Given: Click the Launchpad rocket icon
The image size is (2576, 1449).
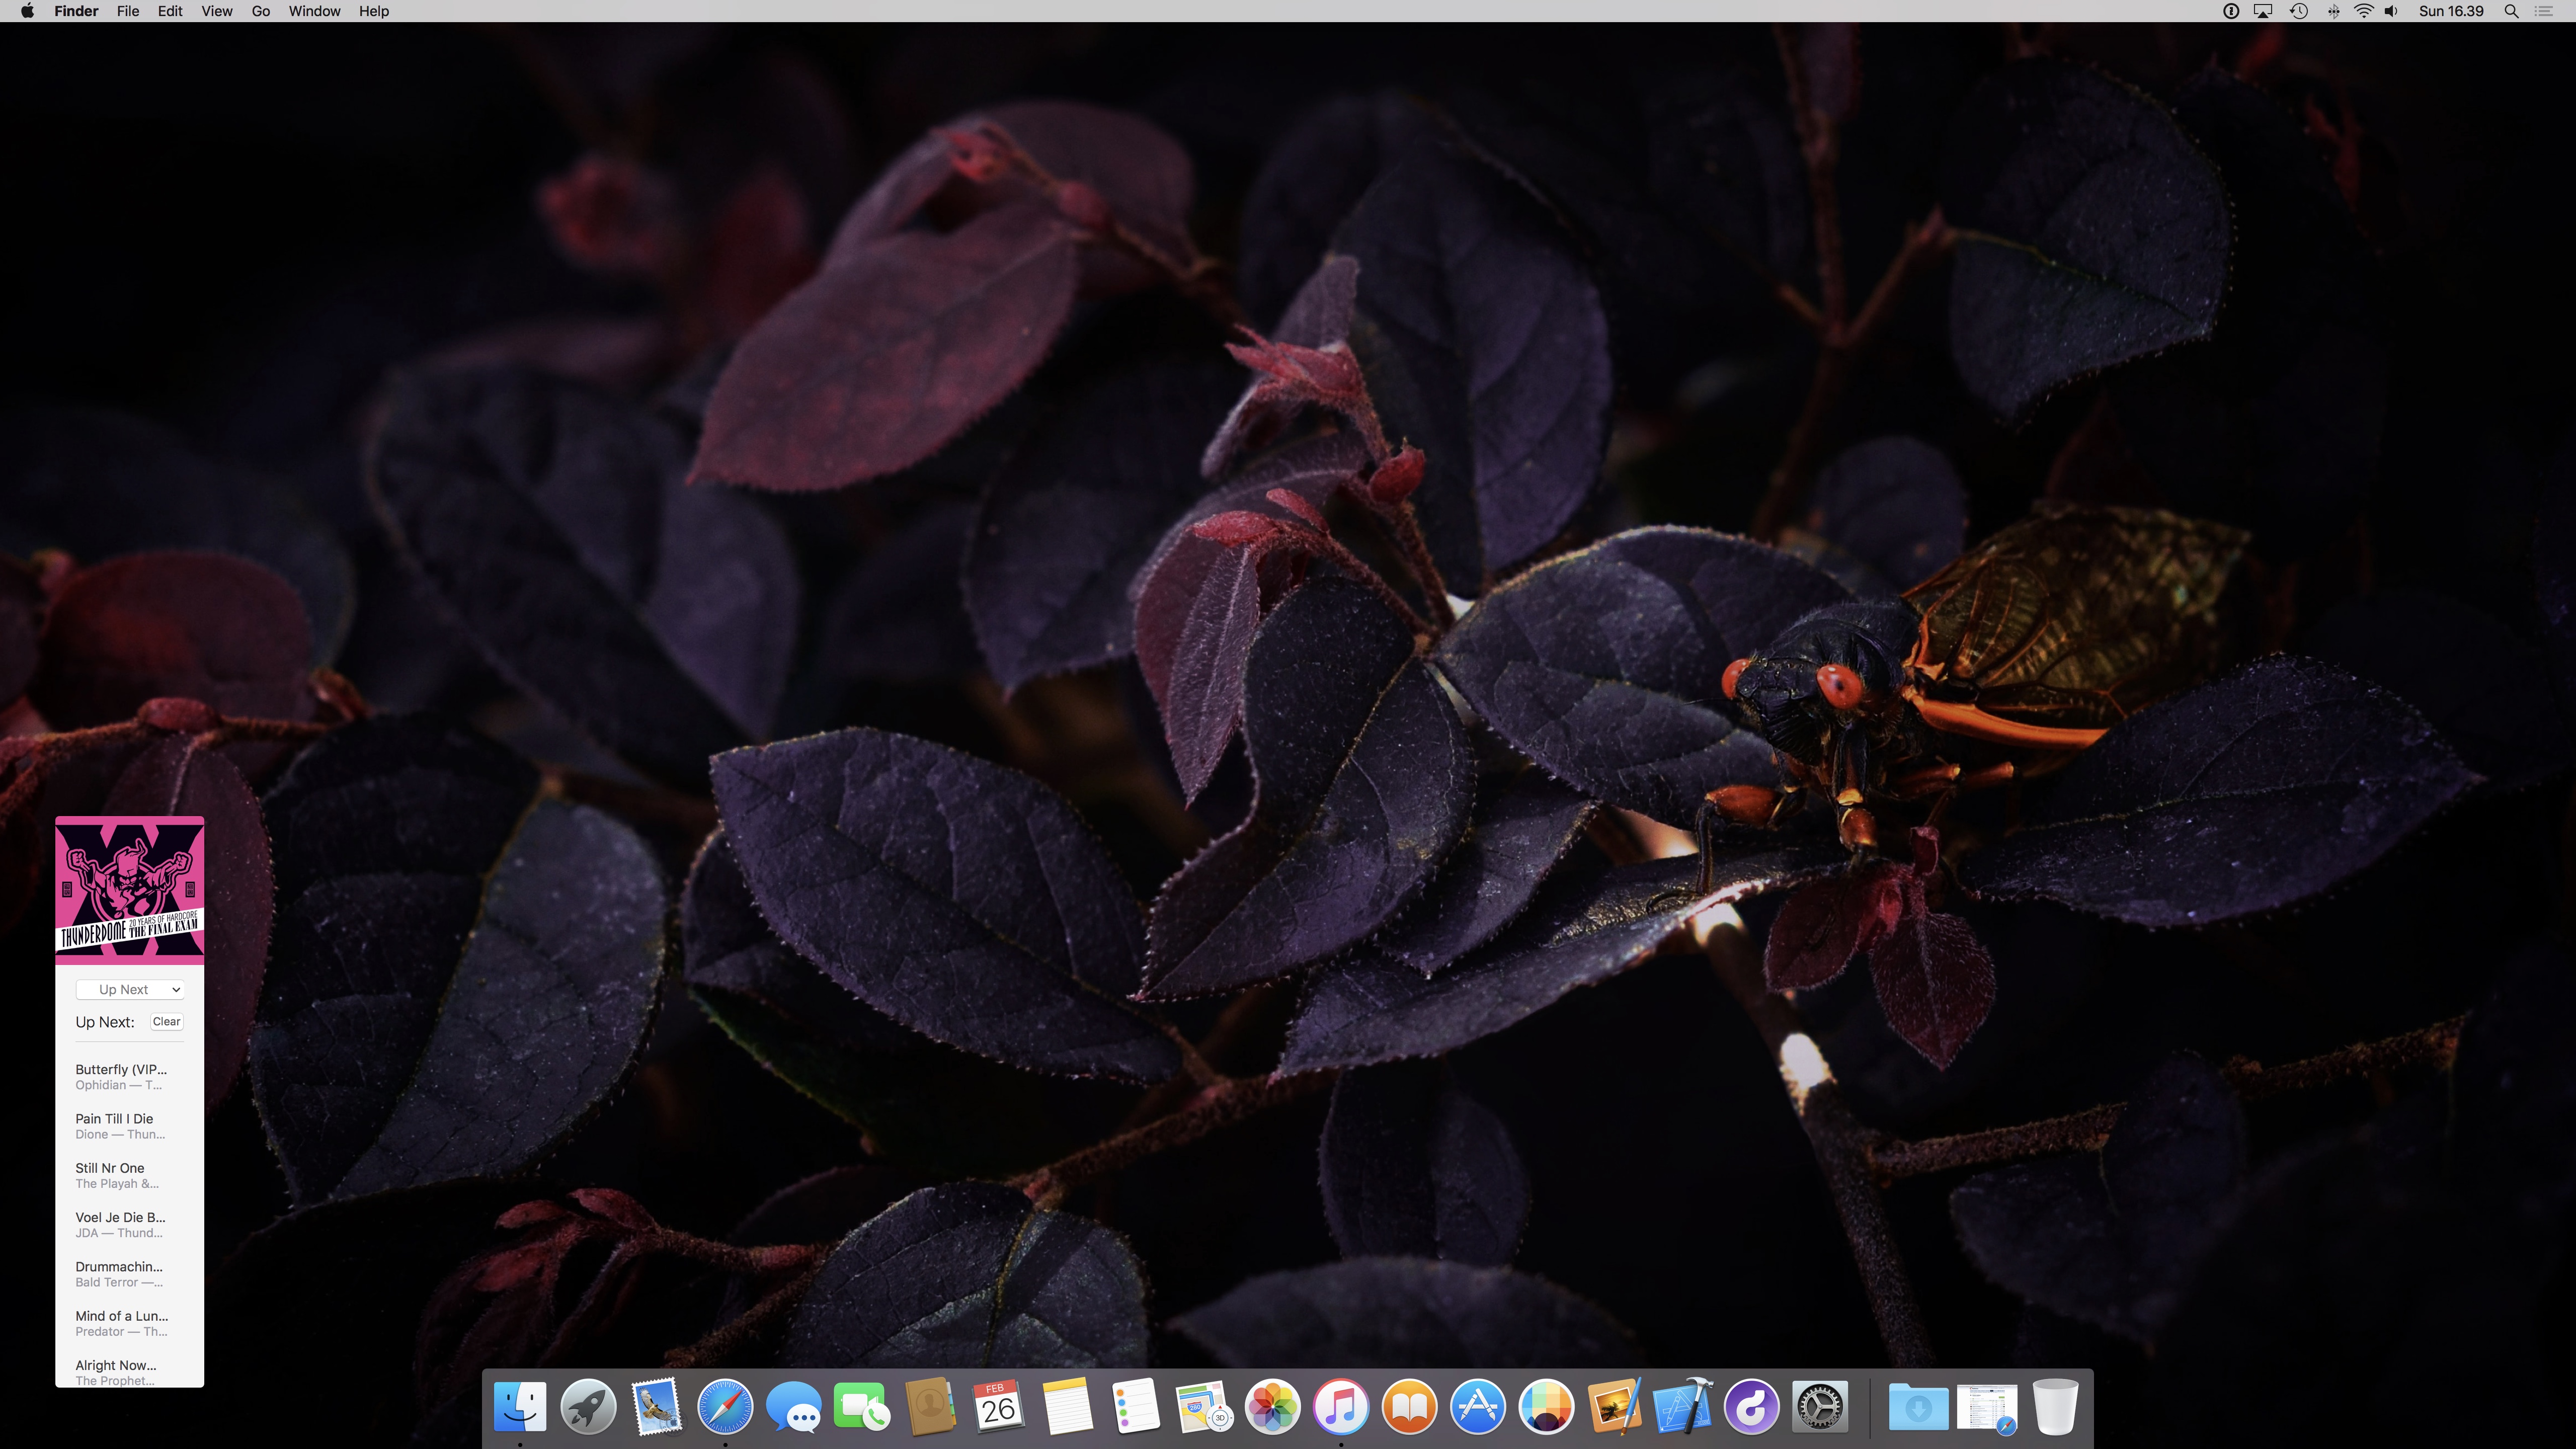Looking at the screenshot, I should [x=588, y=1406].
